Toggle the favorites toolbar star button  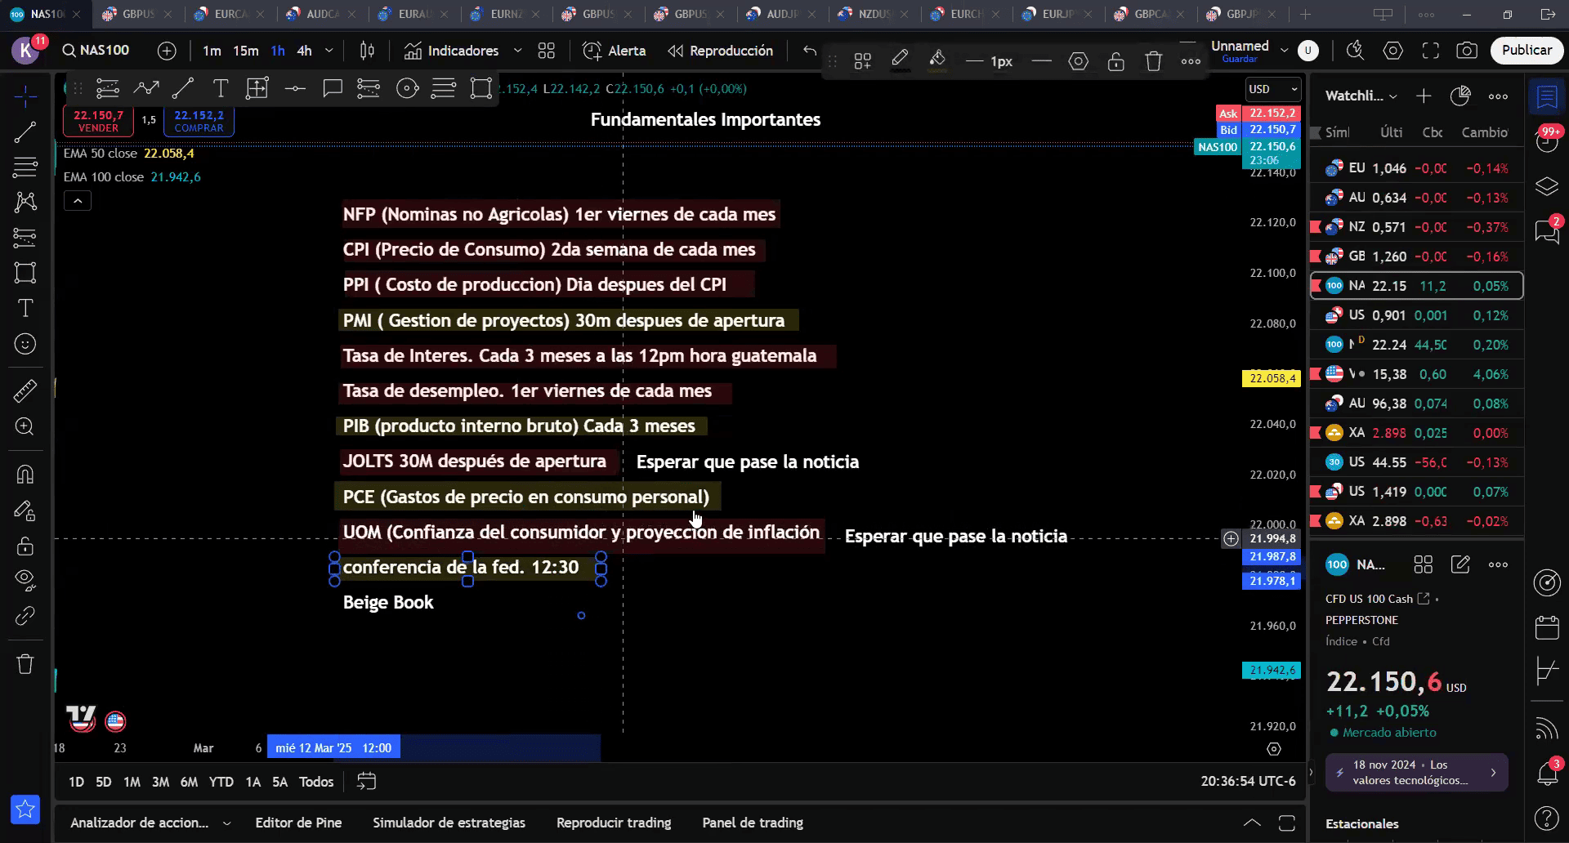coord(25,810)
